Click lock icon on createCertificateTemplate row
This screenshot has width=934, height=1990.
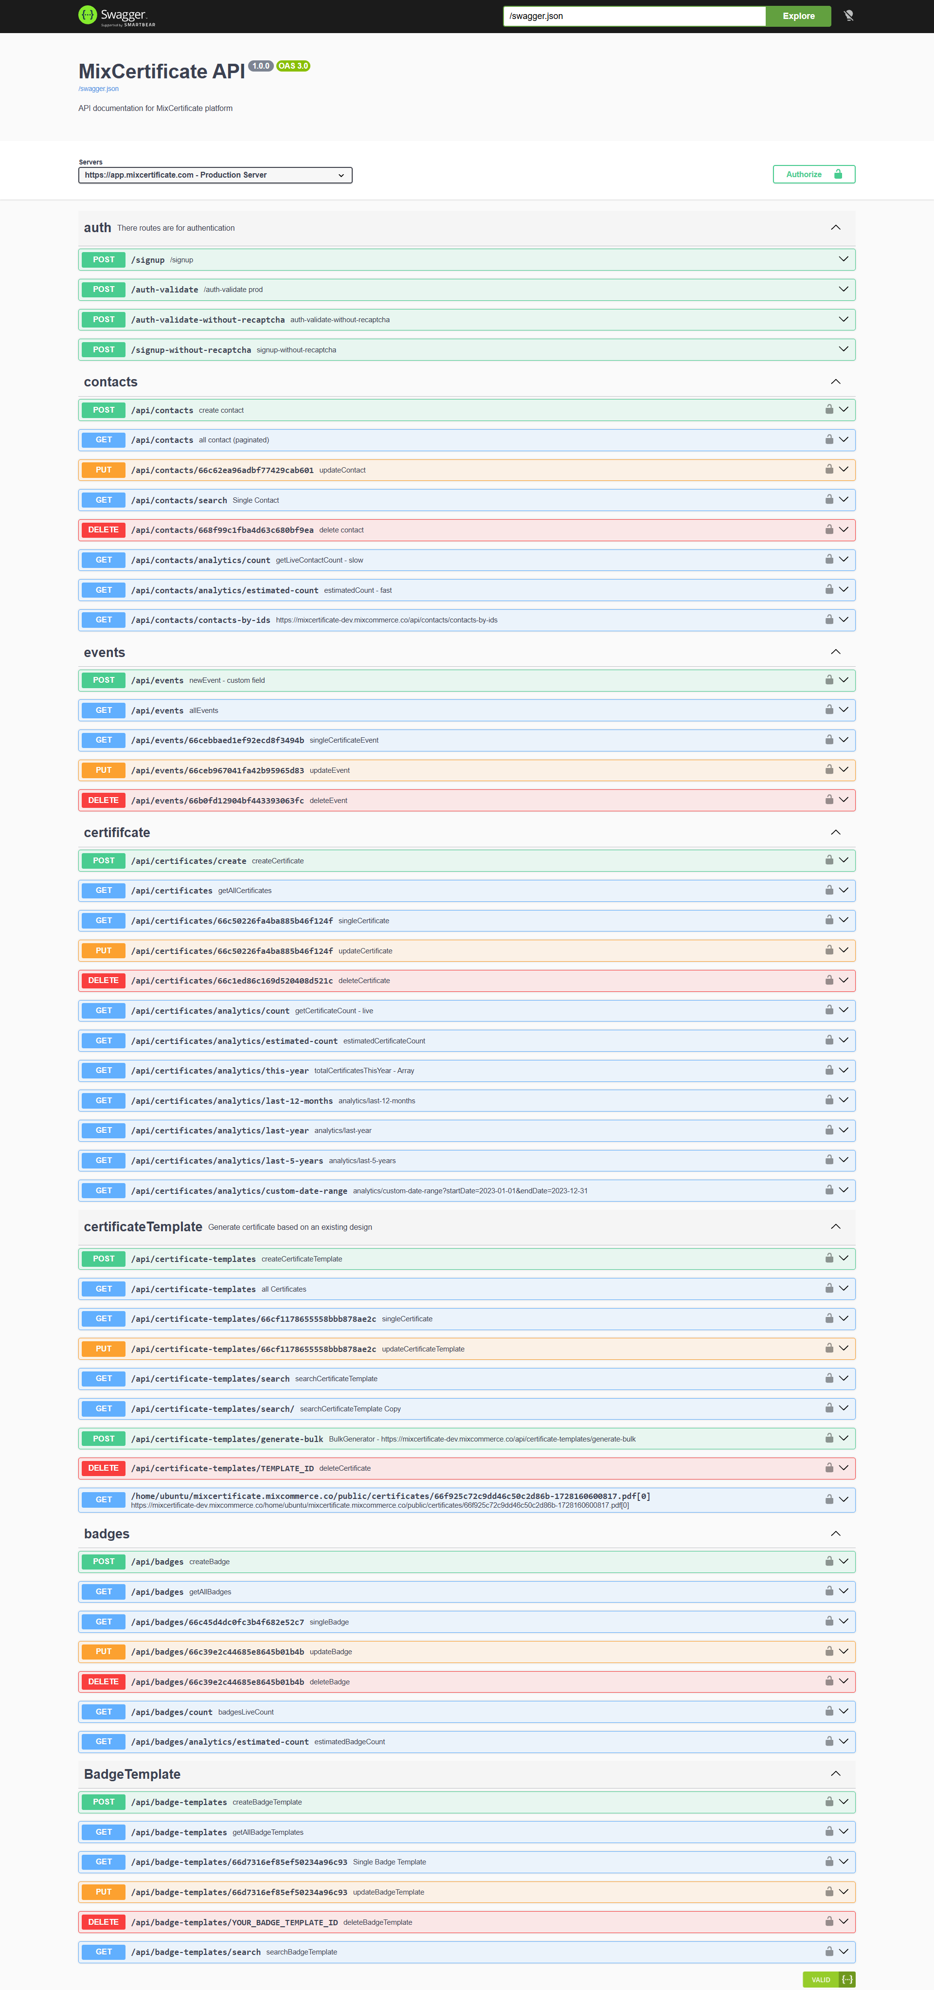click(829, 1259)
